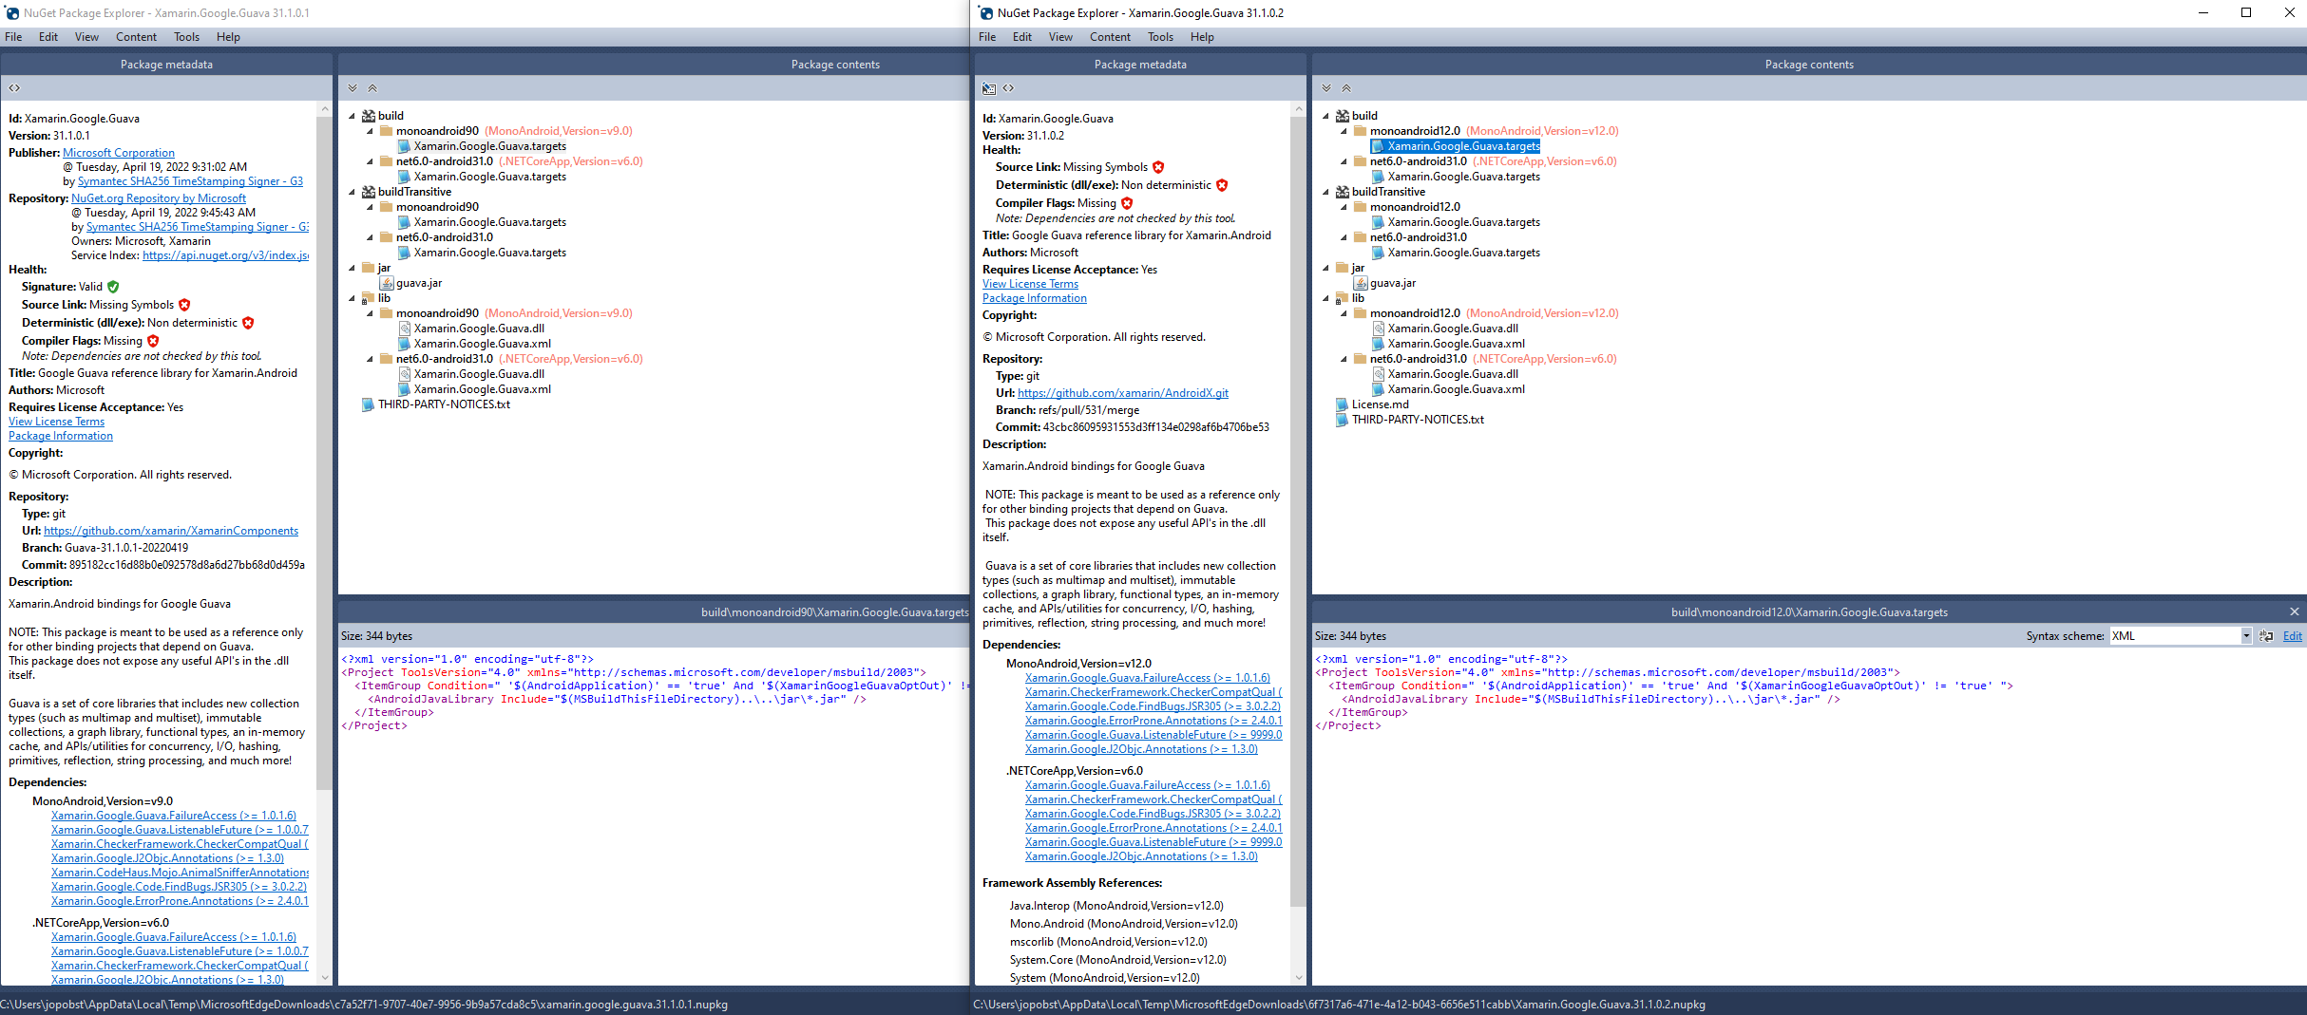Select guava.jar in the 31.1.0.2 window
The width and height of the screenshot is (2307, 1015).
[1392, 283]
